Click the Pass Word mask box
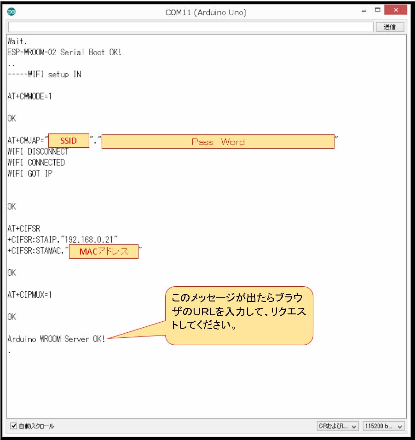This screenshot has width=415, height=440. tap(218, 142)
